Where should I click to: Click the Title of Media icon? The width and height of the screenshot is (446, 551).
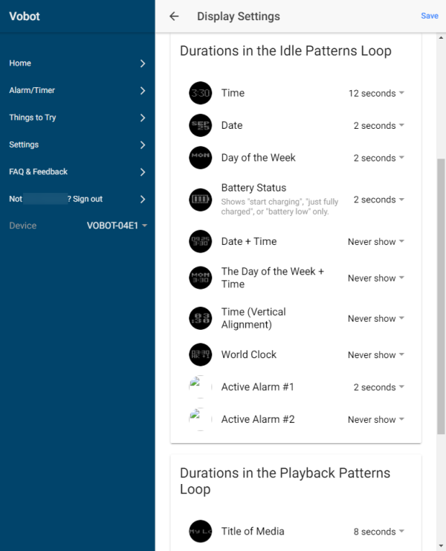[201, 532]
